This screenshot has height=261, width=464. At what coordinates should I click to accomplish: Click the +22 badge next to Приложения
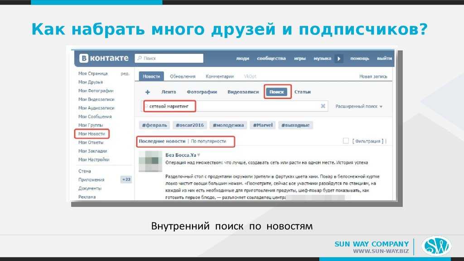(126, 179)
